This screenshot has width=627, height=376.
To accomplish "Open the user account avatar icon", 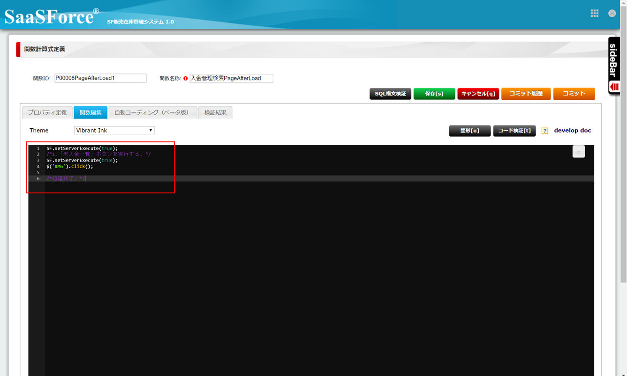I will 612,14.
